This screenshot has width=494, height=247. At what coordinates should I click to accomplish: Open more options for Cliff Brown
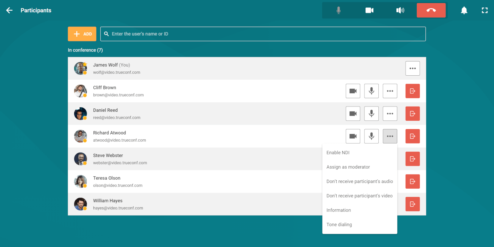coord(390,91)
